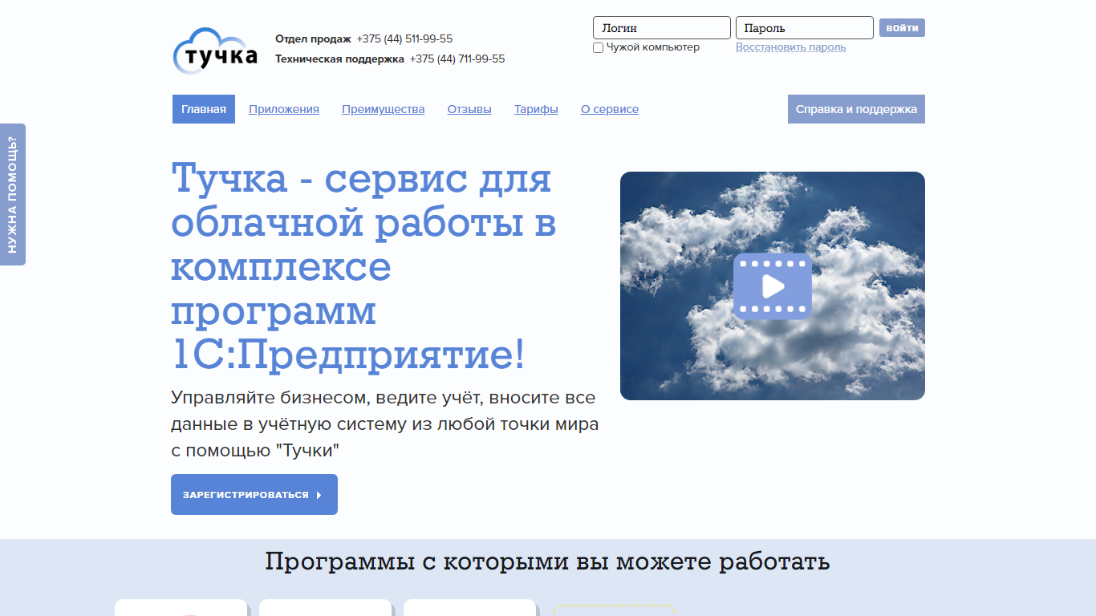Play the cloud video
This screenshot has height=616, width=1096.
pyautogui.click(x=772, y=286)
